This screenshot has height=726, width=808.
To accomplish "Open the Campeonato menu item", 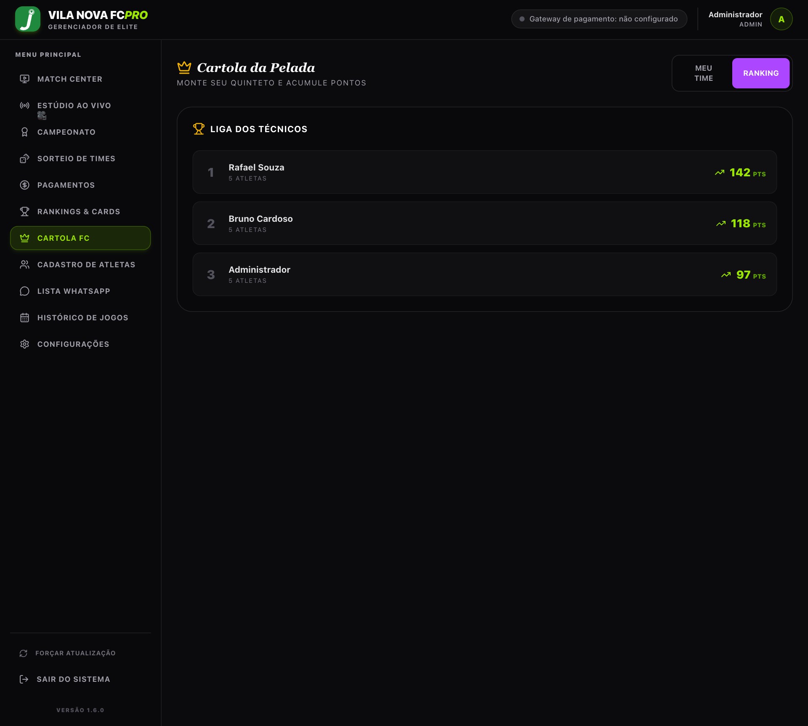I will (x=80, y=132).
